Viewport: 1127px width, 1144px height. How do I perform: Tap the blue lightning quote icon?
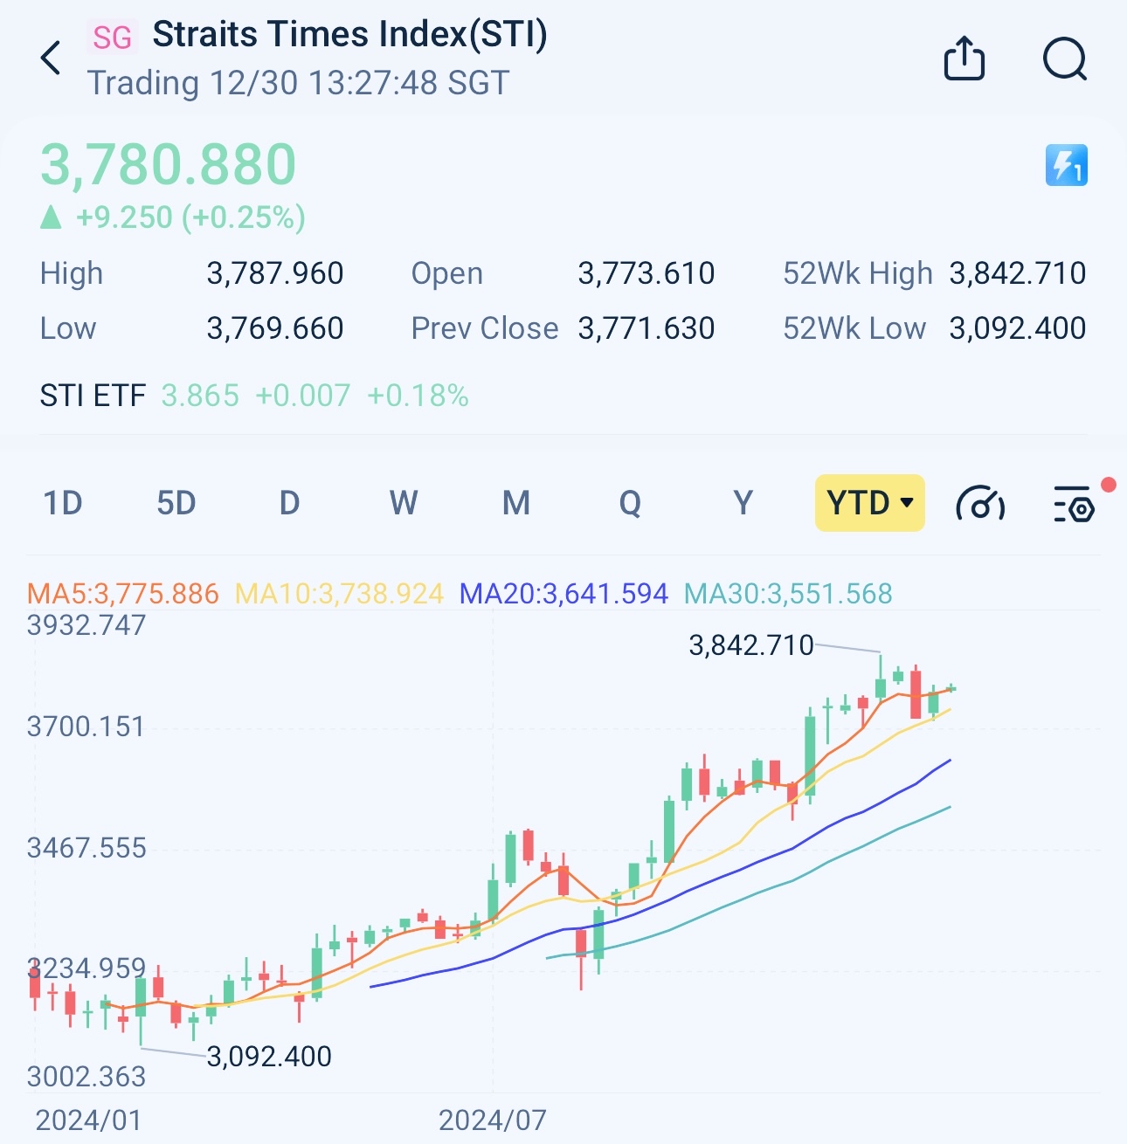pos(1066,165)
